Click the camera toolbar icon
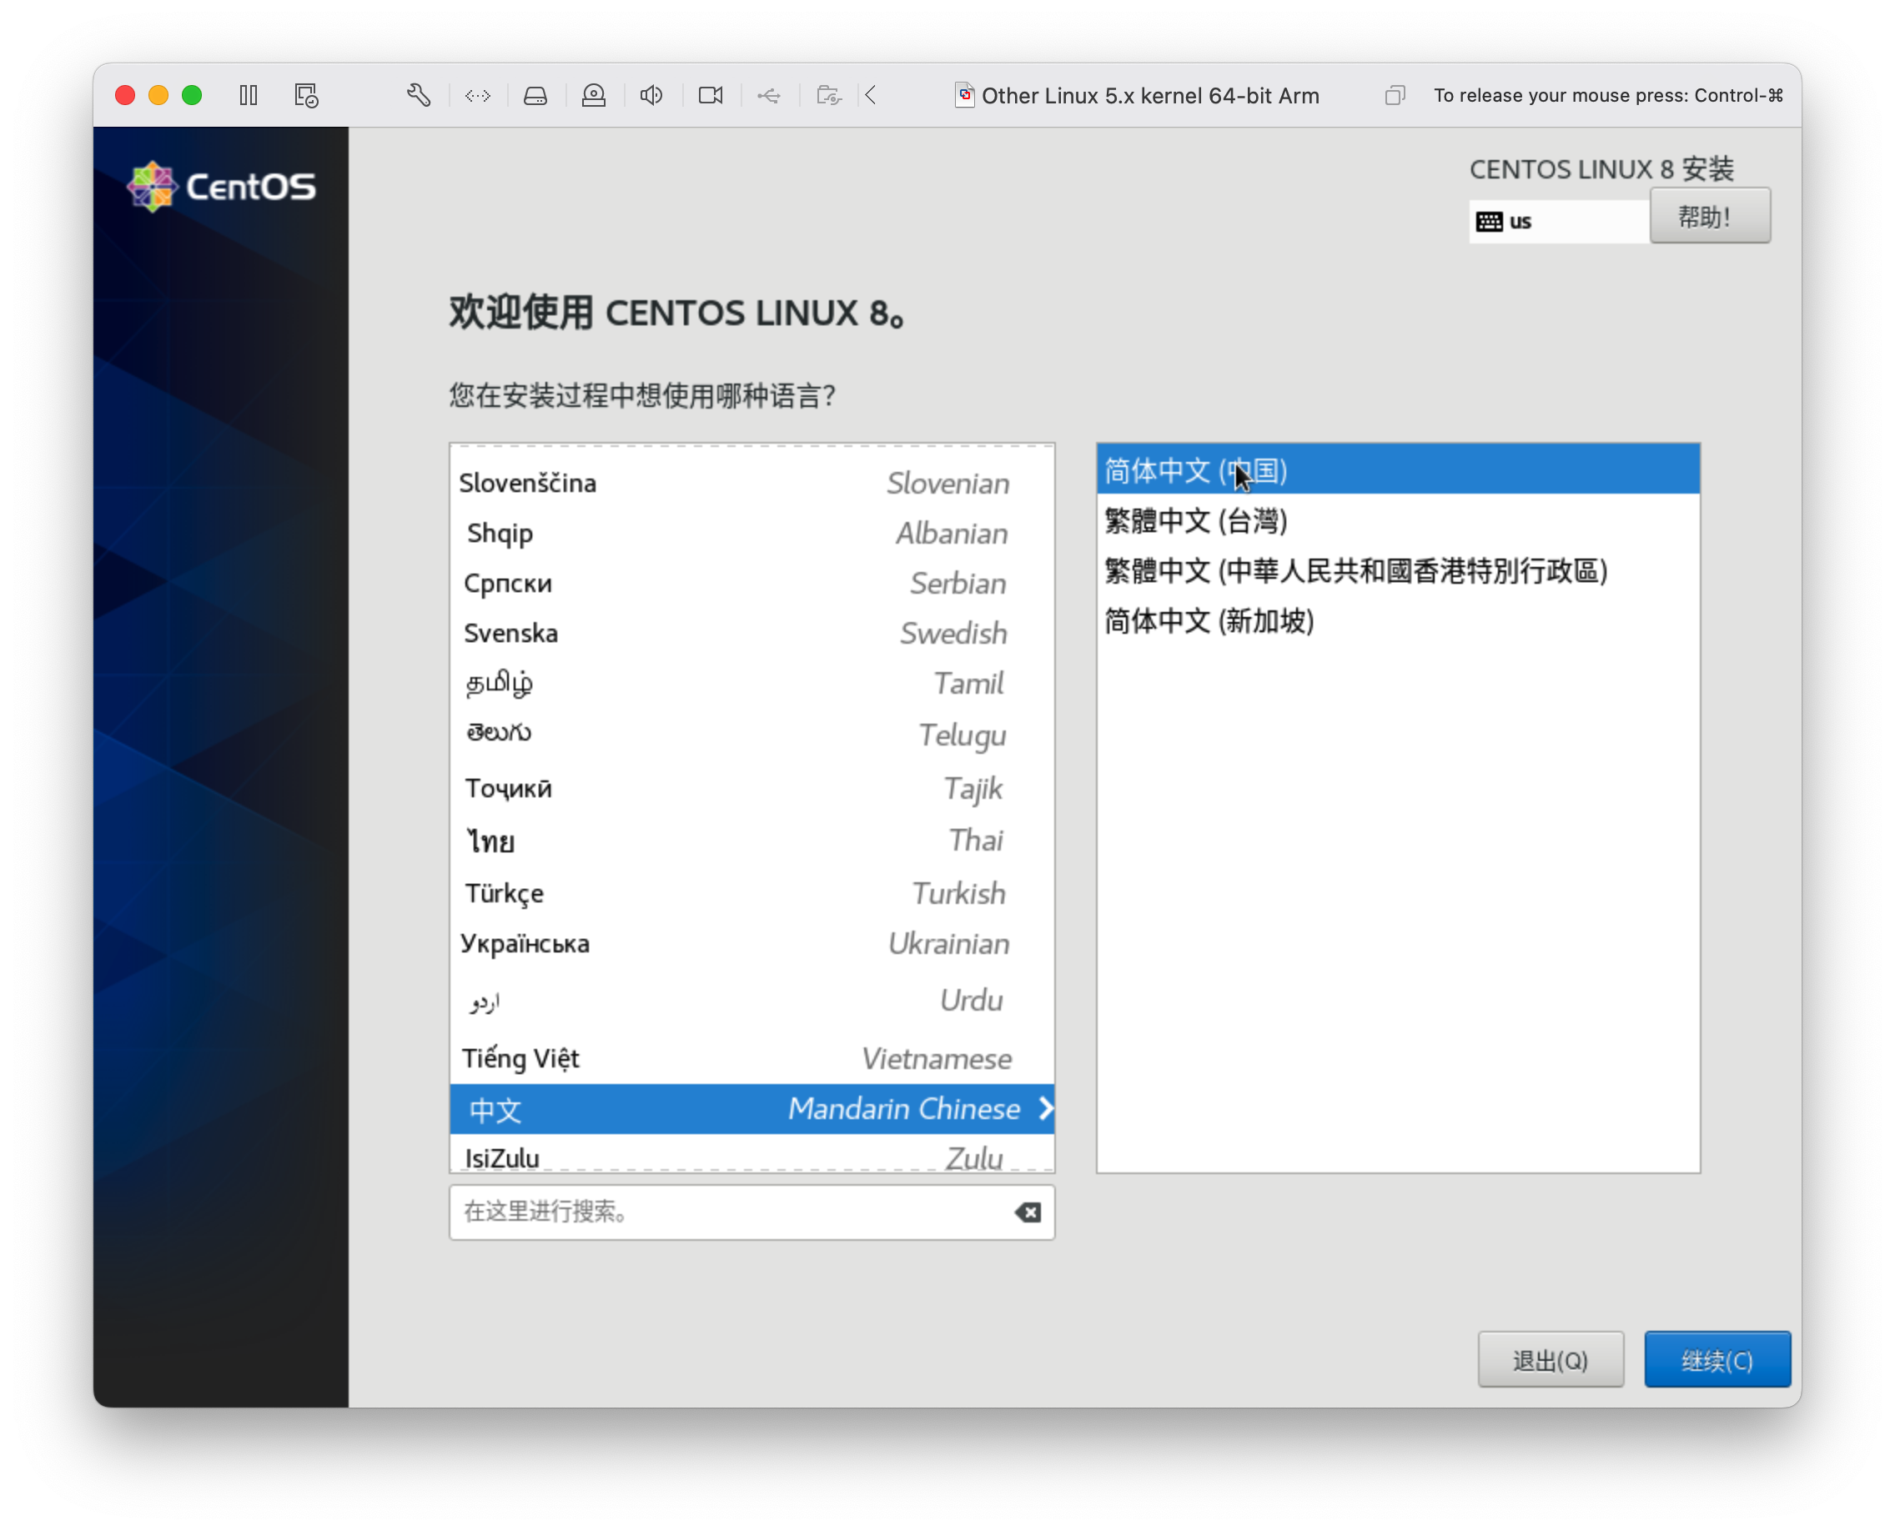 coord(711,95)
